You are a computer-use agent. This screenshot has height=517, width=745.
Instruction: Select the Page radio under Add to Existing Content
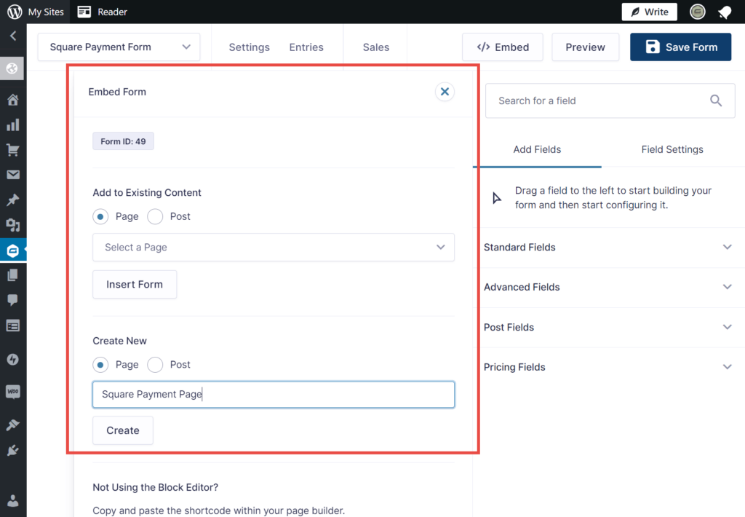tap(100, 216)
